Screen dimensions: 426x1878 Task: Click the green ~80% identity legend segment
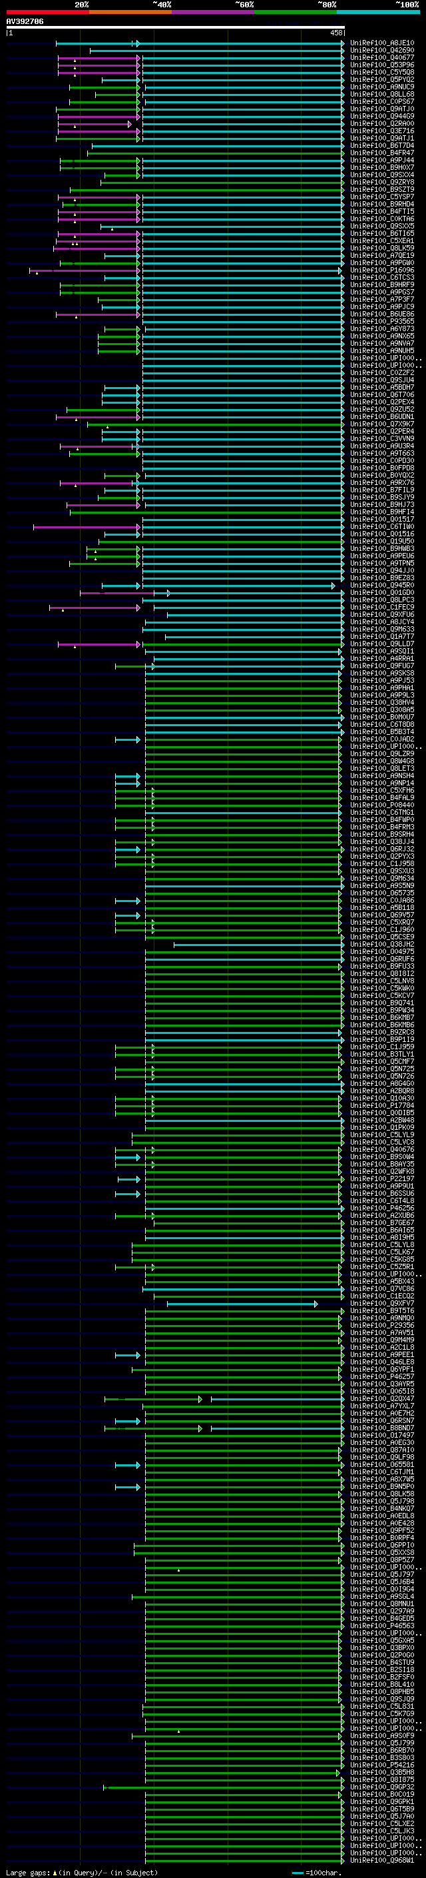point(296,12)
